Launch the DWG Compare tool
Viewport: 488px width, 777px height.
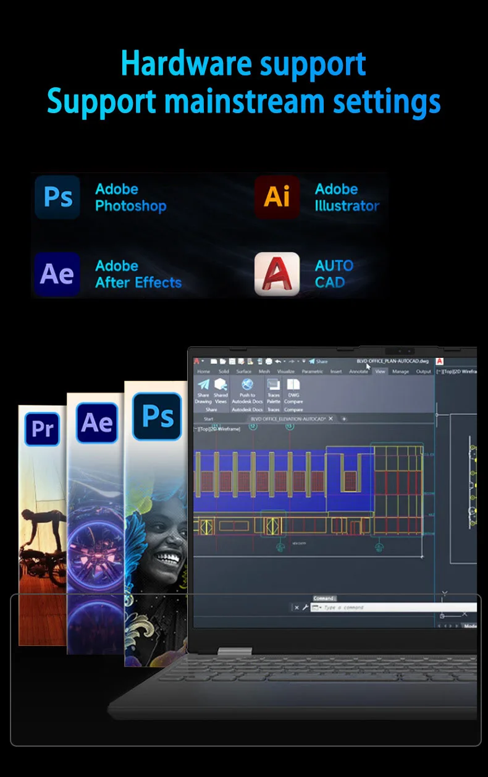point(293,390)
